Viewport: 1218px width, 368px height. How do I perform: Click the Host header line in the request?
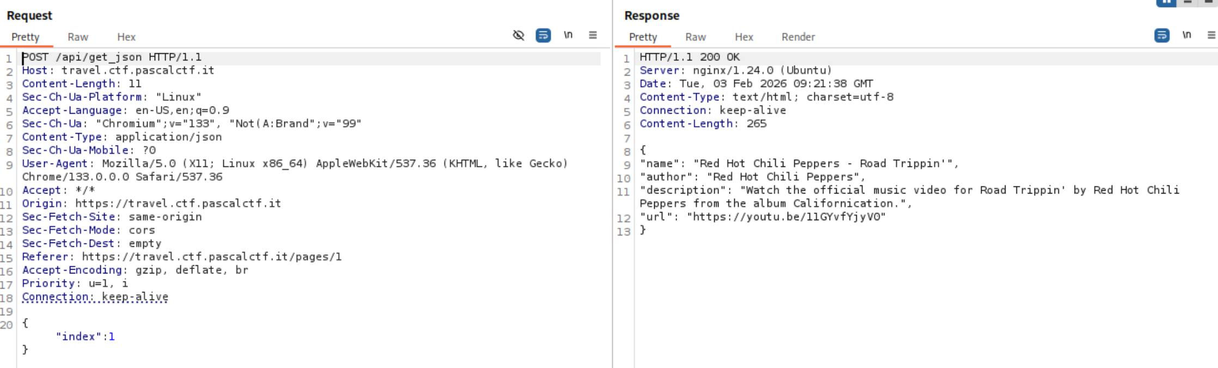click(118, 70)
